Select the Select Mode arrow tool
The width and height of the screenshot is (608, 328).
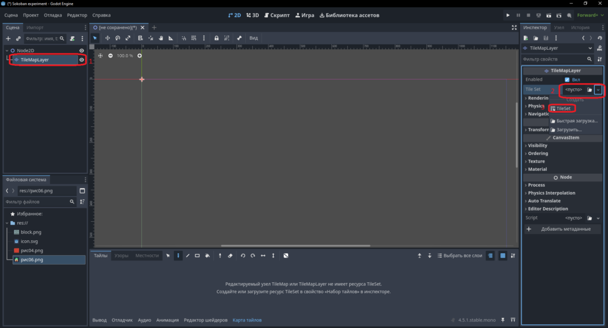coord(95,38)
